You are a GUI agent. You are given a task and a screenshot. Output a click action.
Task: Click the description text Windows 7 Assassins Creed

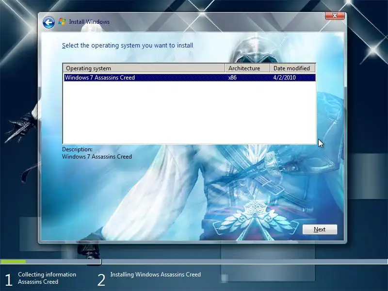pyautogui.click(x=97, y=157)
